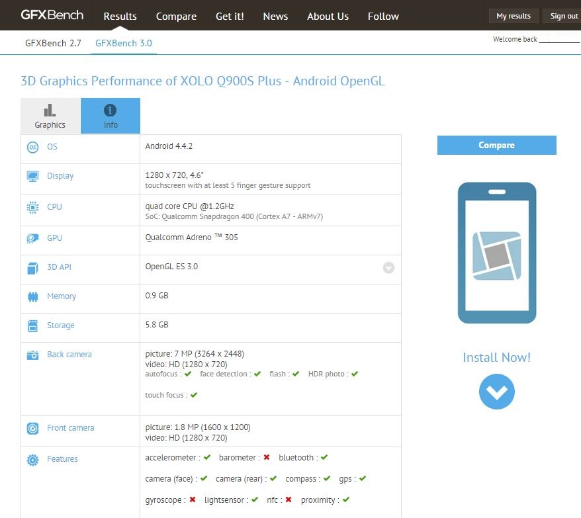Click the touch focus check mark

[194, 395]
